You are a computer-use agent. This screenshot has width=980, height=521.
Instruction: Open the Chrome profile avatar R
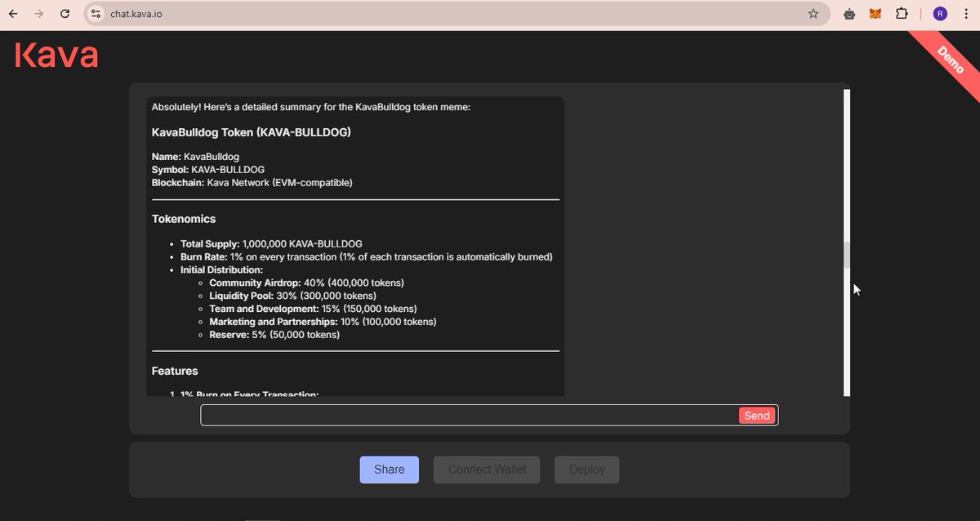pyautogui.click(x=941, y=14)
